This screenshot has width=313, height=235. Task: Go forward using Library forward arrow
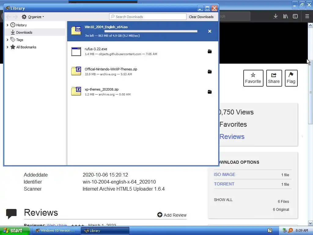tap(15, 17)
